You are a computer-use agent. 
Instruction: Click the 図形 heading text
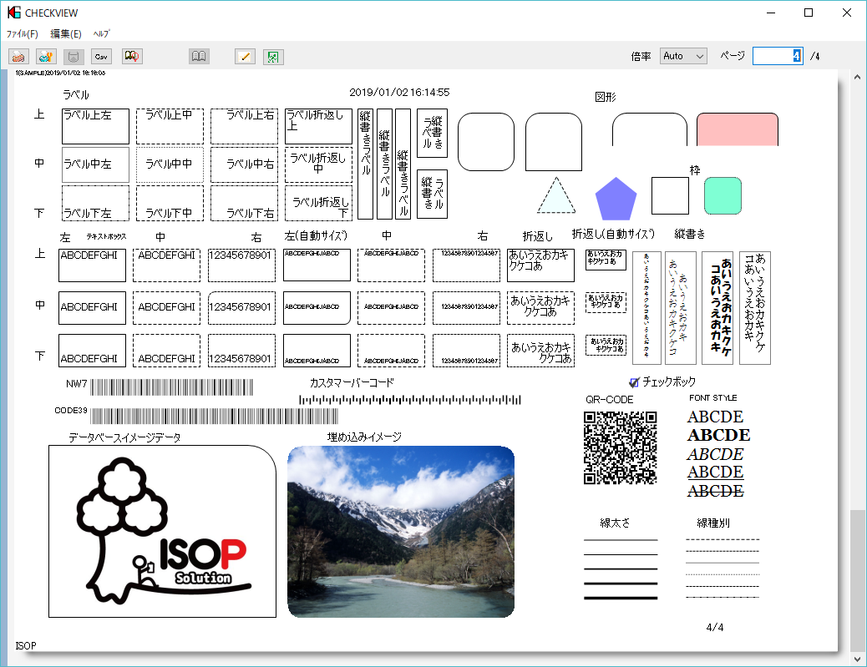pos(605,98)
